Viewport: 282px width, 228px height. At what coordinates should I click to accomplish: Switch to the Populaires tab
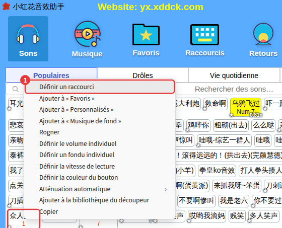coord(51,75)
